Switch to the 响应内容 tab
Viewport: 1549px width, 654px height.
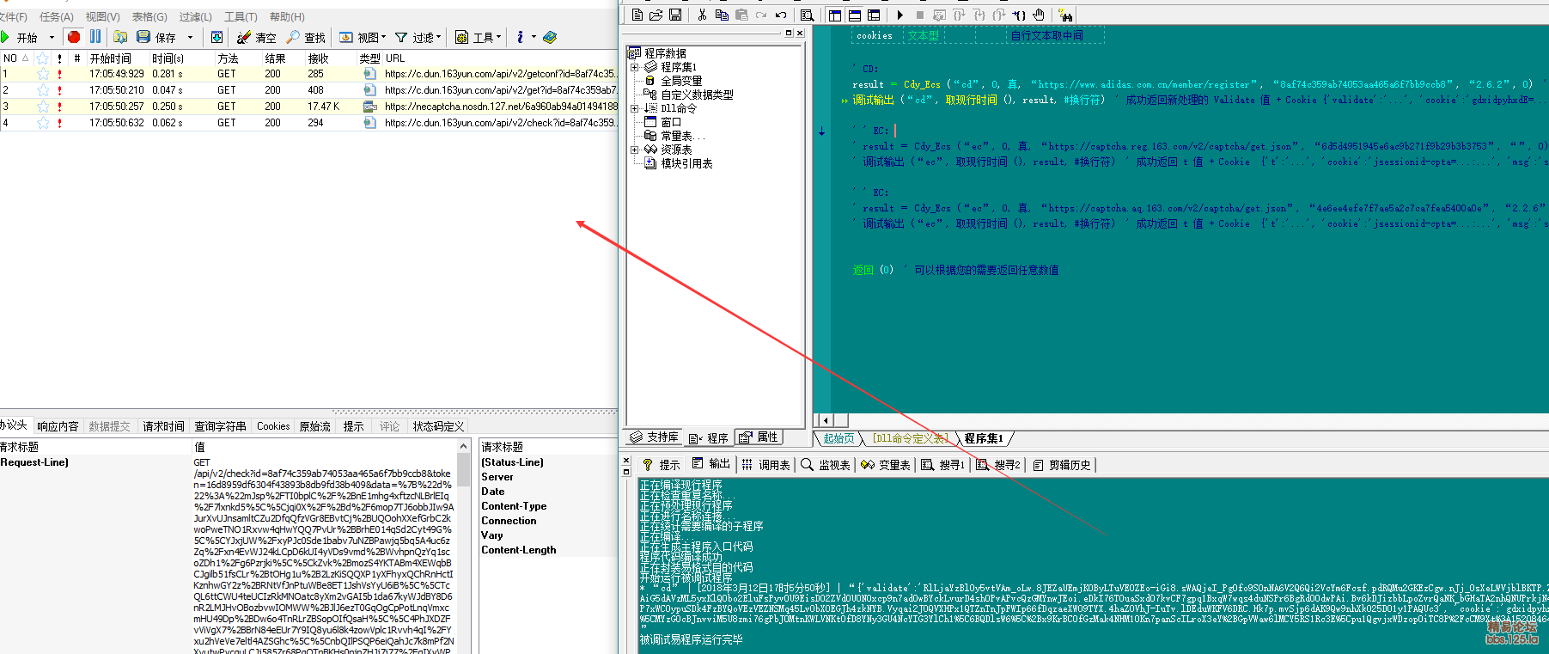click(58, 426)
